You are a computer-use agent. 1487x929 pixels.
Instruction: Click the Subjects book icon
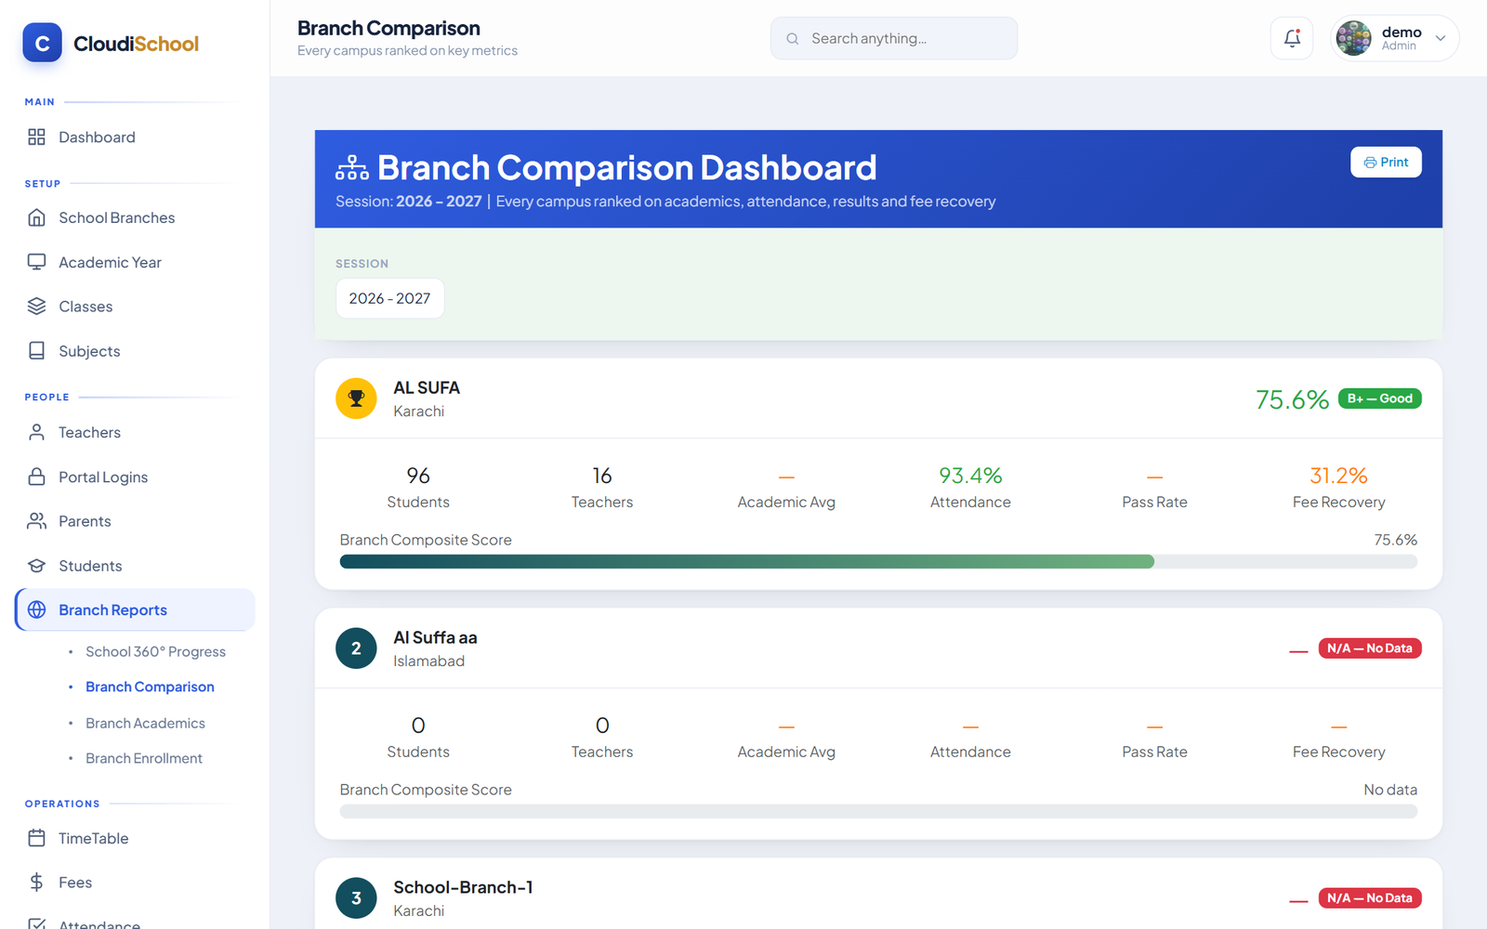tap(36, 351)
